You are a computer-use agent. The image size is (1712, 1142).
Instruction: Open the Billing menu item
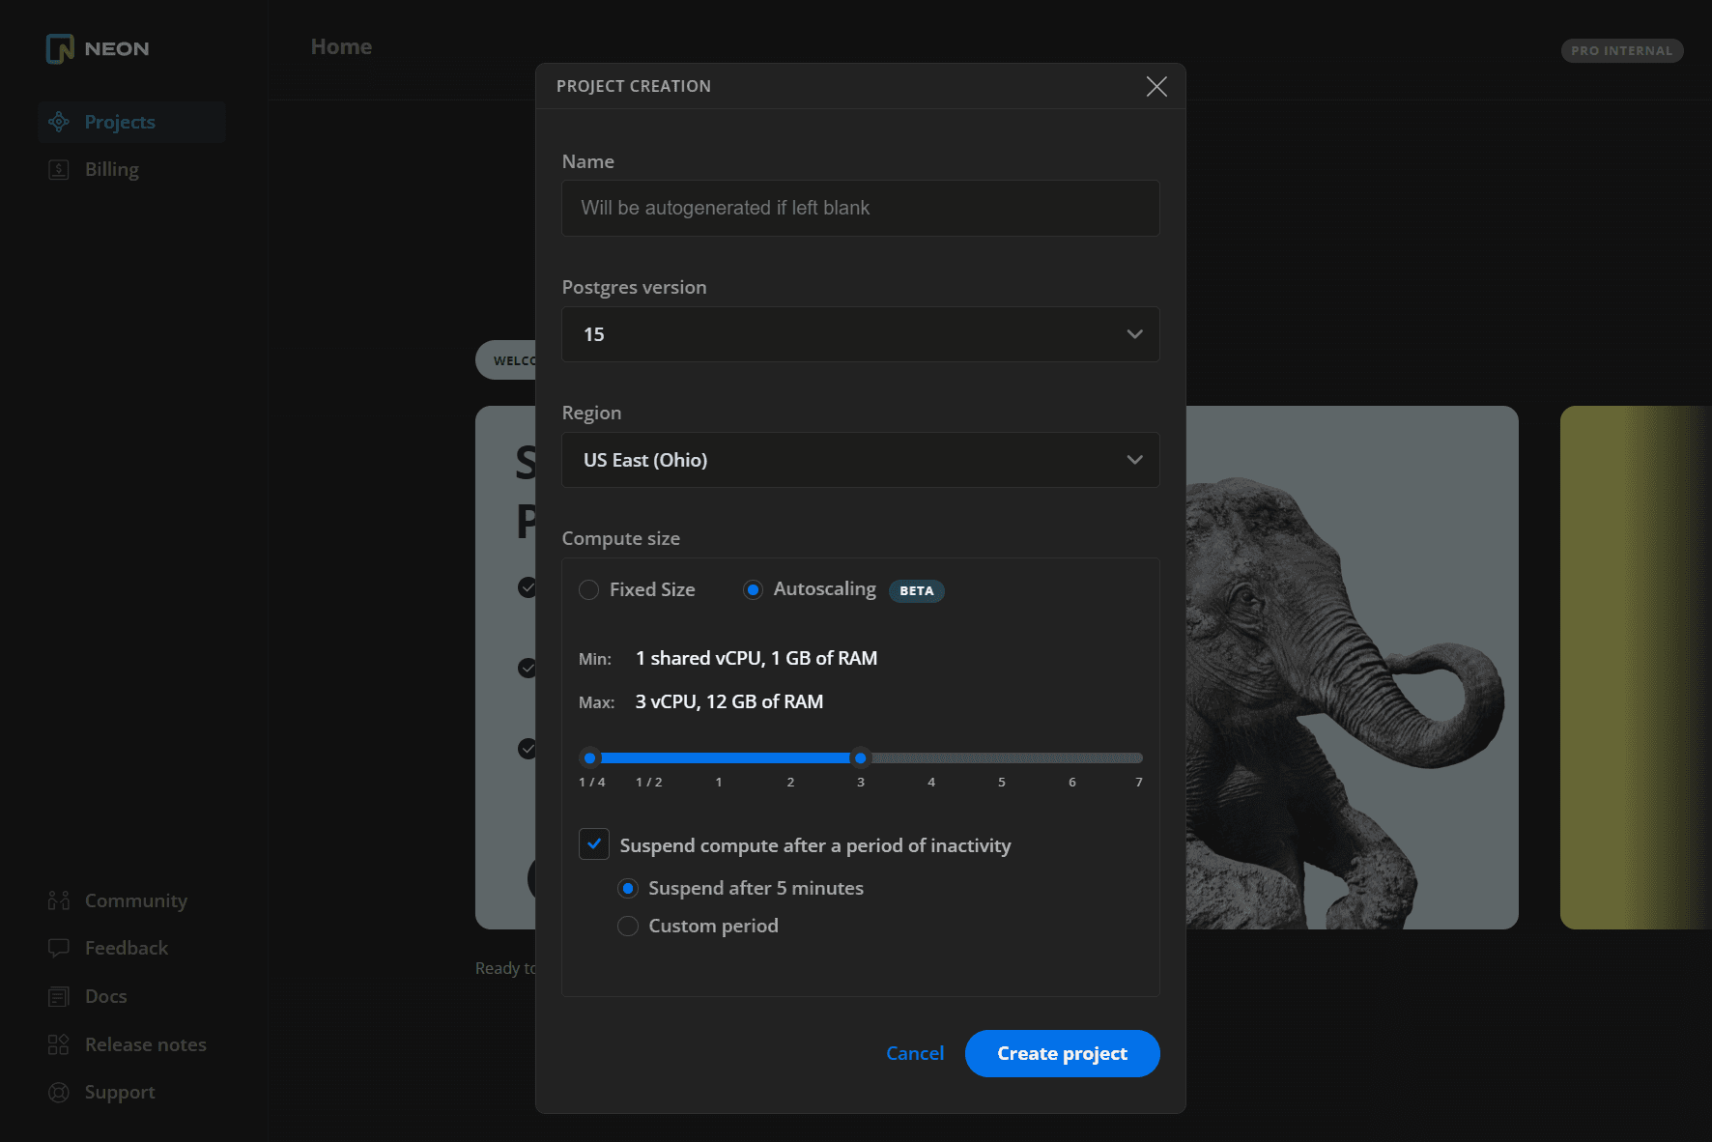112,170
